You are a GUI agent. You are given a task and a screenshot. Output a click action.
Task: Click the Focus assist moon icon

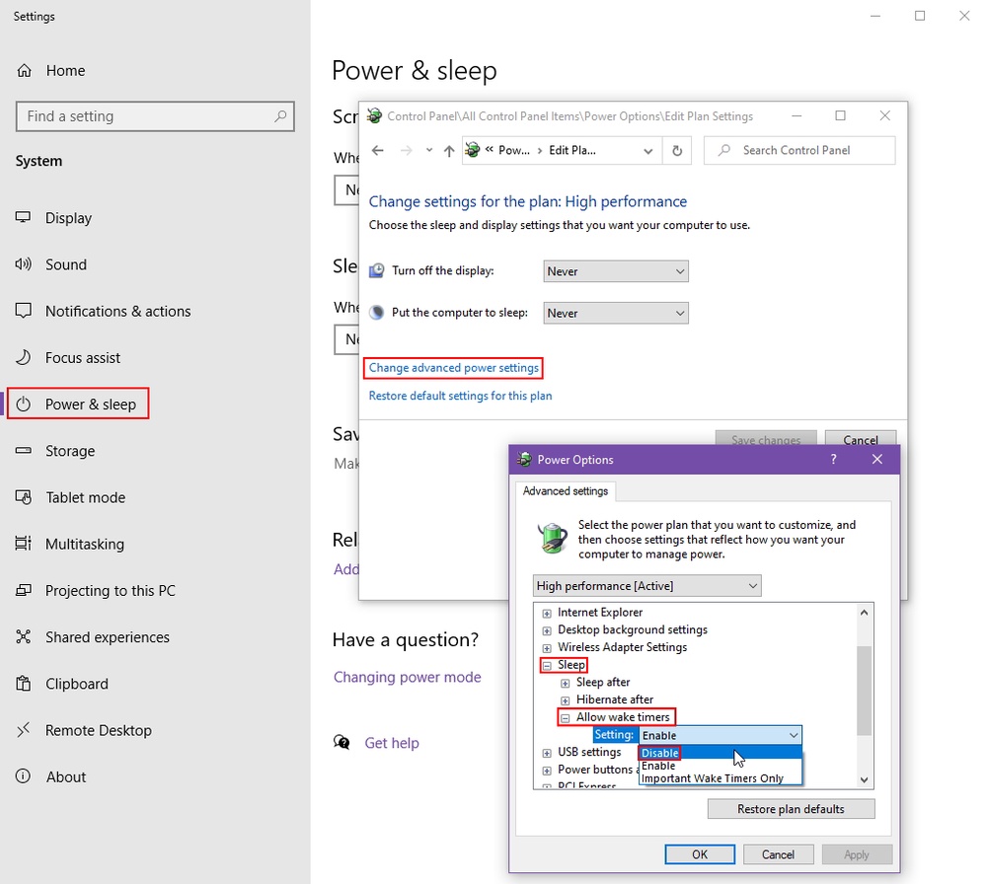(24, 357)
